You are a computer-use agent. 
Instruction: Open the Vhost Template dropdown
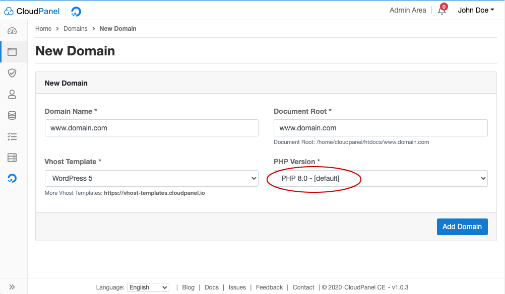[151, 179]
